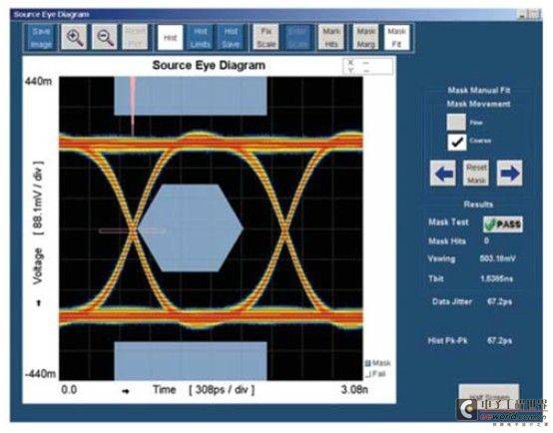Toggle the Mask Fit toolbar button
553x433 pixels.
[396, 37]
